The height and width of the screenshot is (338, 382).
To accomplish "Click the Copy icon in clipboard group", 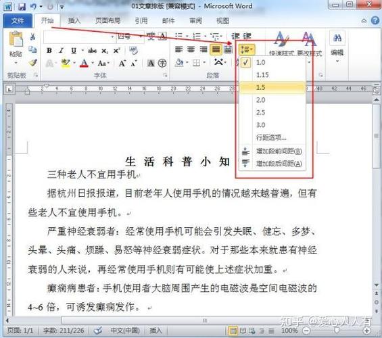I will 32,49.
